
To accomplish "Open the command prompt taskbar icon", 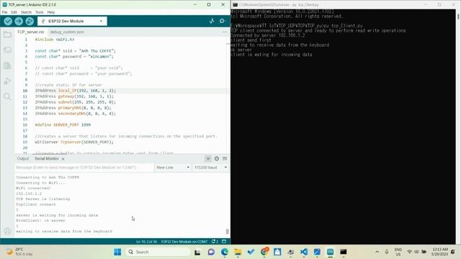I will click(x=343, y=252).
